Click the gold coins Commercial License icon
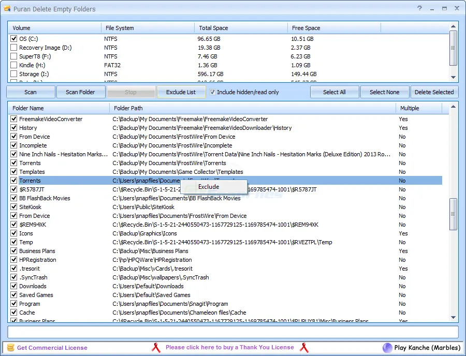Screen dimensions: 466x356 click(10, 347)
